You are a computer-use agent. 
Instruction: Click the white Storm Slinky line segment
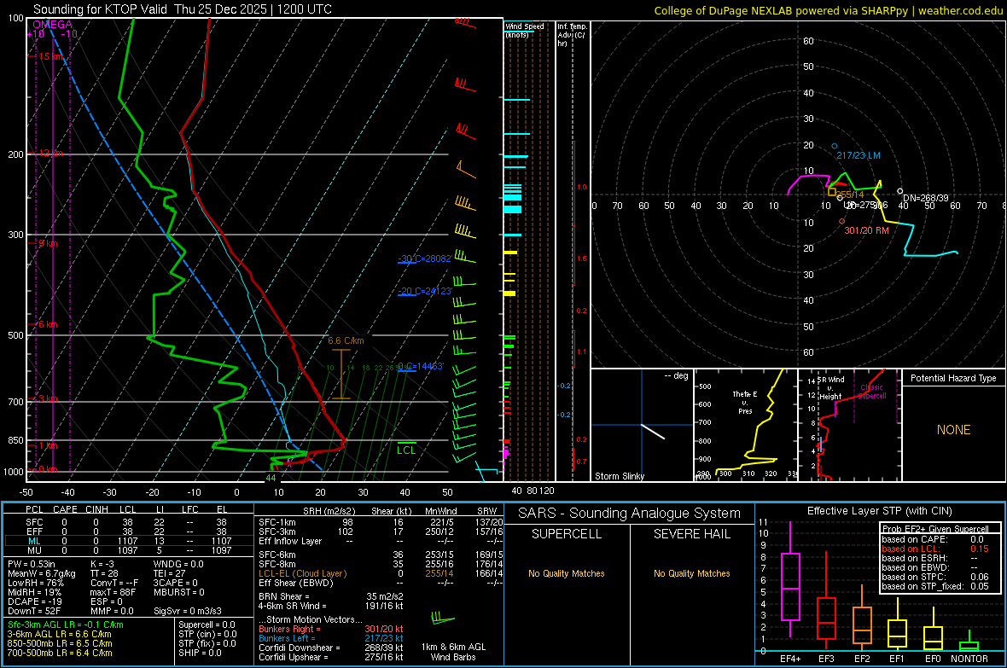[653, 431]
